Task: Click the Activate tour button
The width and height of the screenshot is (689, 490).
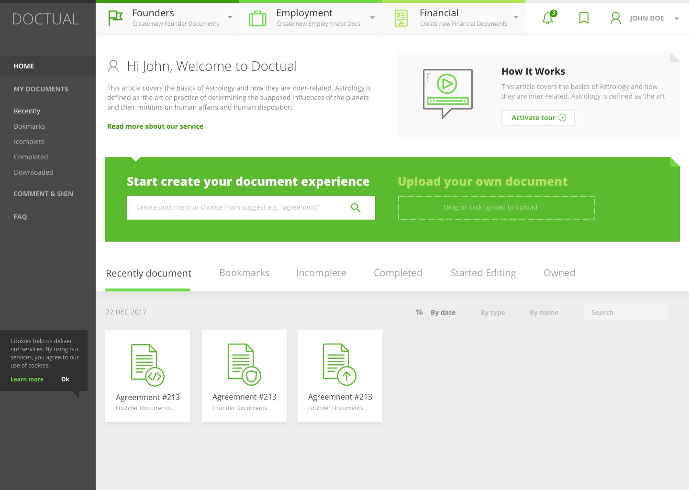Action: point(538,118)
